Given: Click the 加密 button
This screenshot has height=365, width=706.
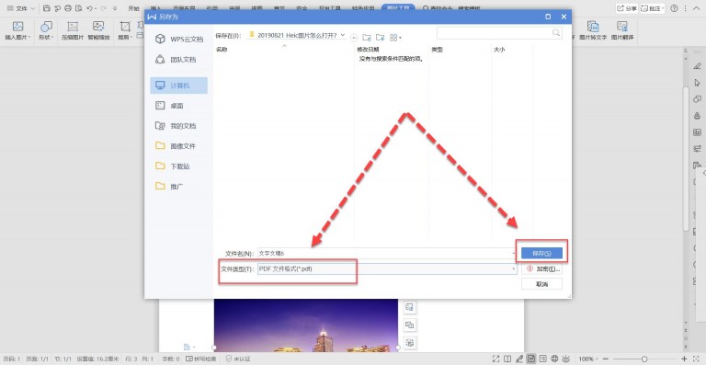Looking at the screenshot, I should click(541, 268).
